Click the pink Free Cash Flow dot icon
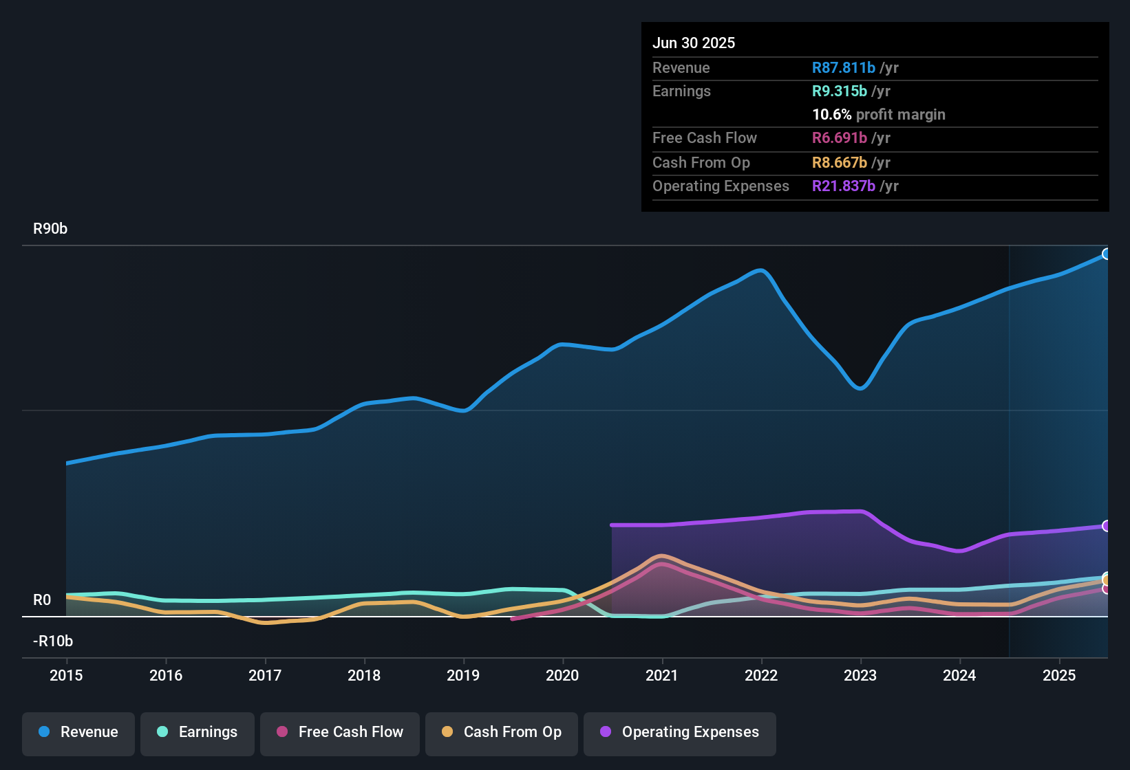This screenshot has height=770, width=1130. [x=281, y=732]
